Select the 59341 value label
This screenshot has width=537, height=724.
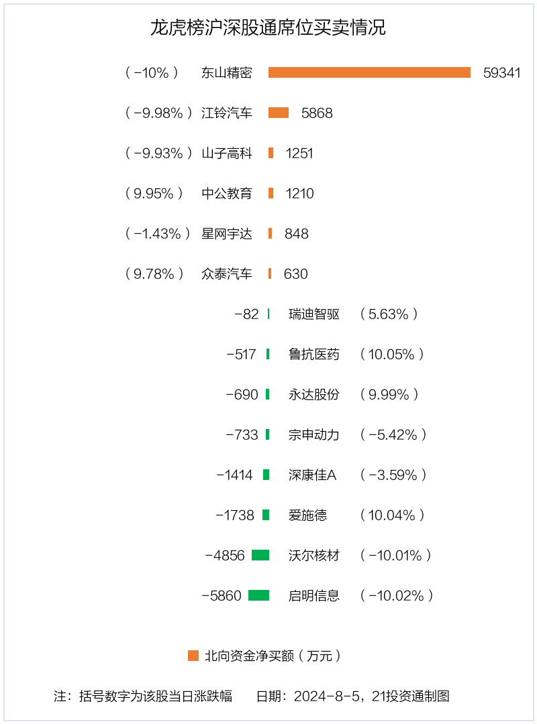502,73
